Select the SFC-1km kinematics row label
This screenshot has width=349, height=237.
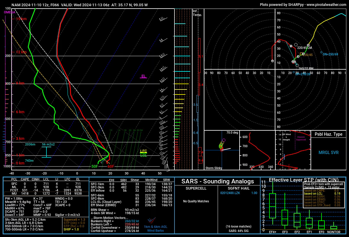pyautogui.click(x=97, y=184)
